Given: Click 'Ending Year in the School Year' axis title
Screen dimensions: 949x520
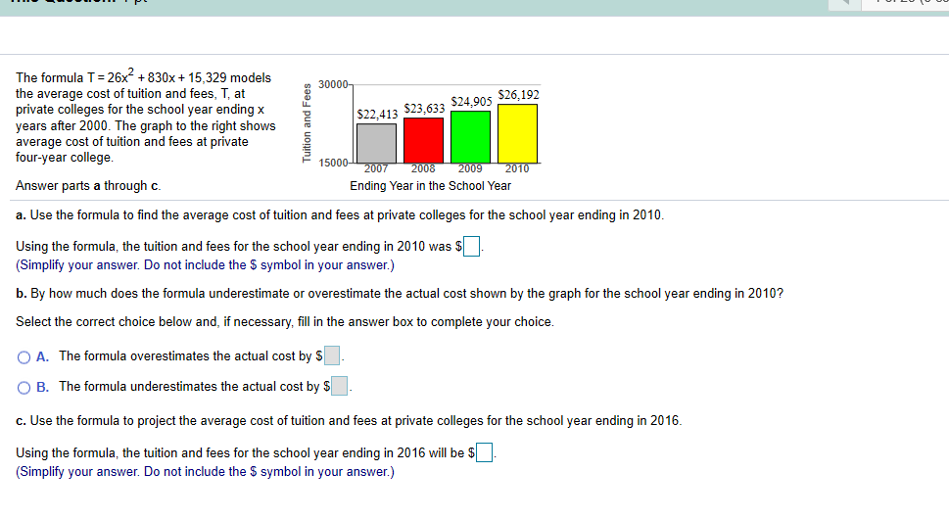Looking at the screenshot, I should point(430,186).
